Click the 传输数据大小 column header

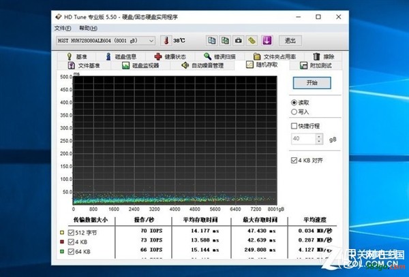90,220
